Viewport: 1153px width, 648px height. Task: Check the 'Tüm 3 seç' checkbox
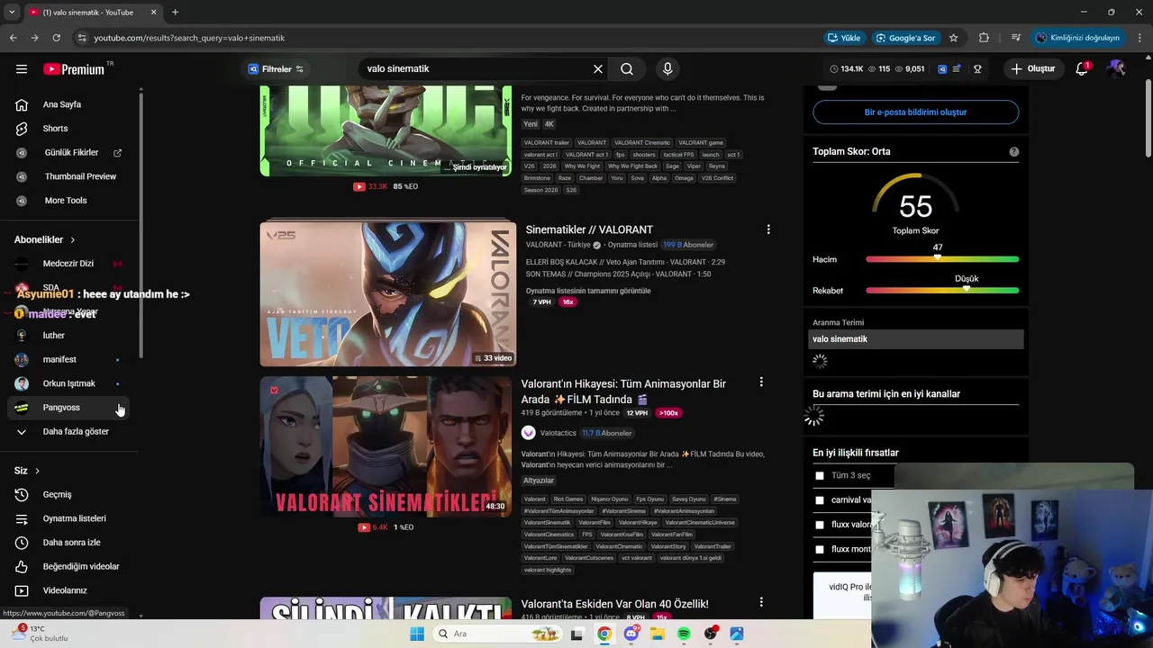click(x=820, y=476)
